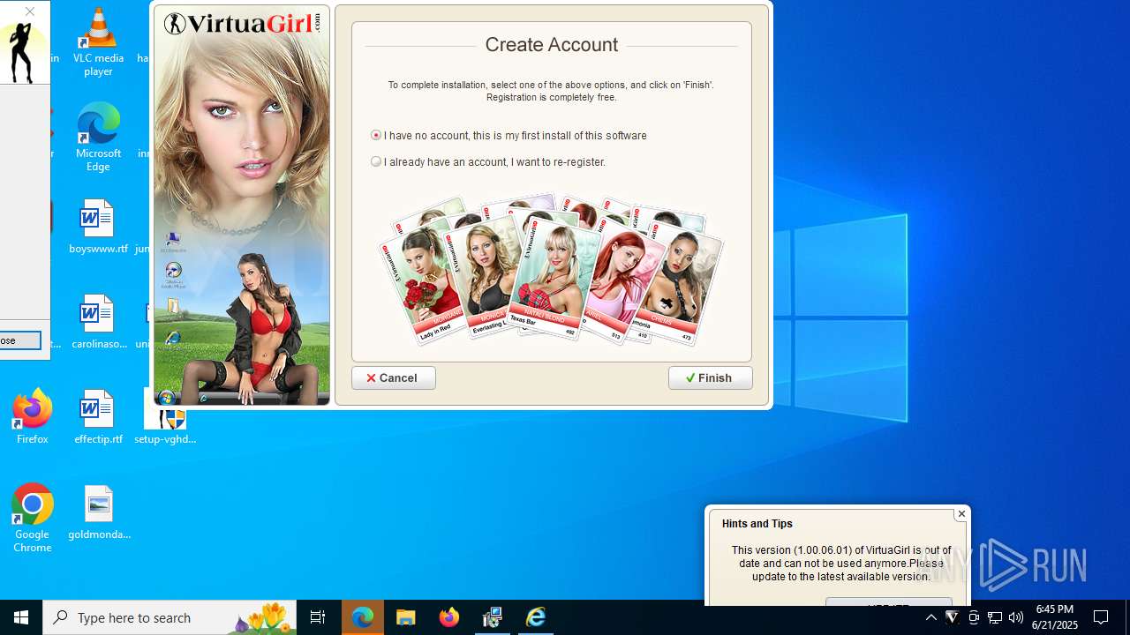Open the clock showing 6:45 PM
This screenshot has width=1130, height=635.
pos(1055,617)
